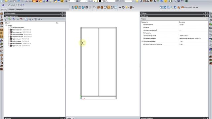
Task: Select the line drawing tool
Action: pyautogui.click(x=9, y=5)
